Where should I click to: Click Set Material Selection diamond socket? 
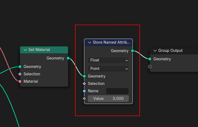tap(20, 74)
